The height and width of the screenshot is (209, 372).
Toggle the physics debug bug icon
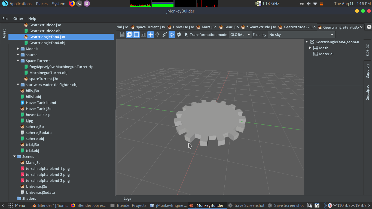point(186,35)
